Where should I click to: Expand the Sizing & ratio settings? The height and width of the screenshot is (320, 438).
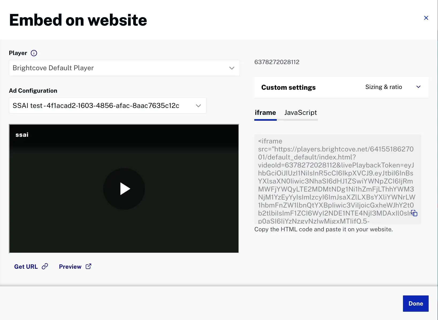[x=418, y=87]
